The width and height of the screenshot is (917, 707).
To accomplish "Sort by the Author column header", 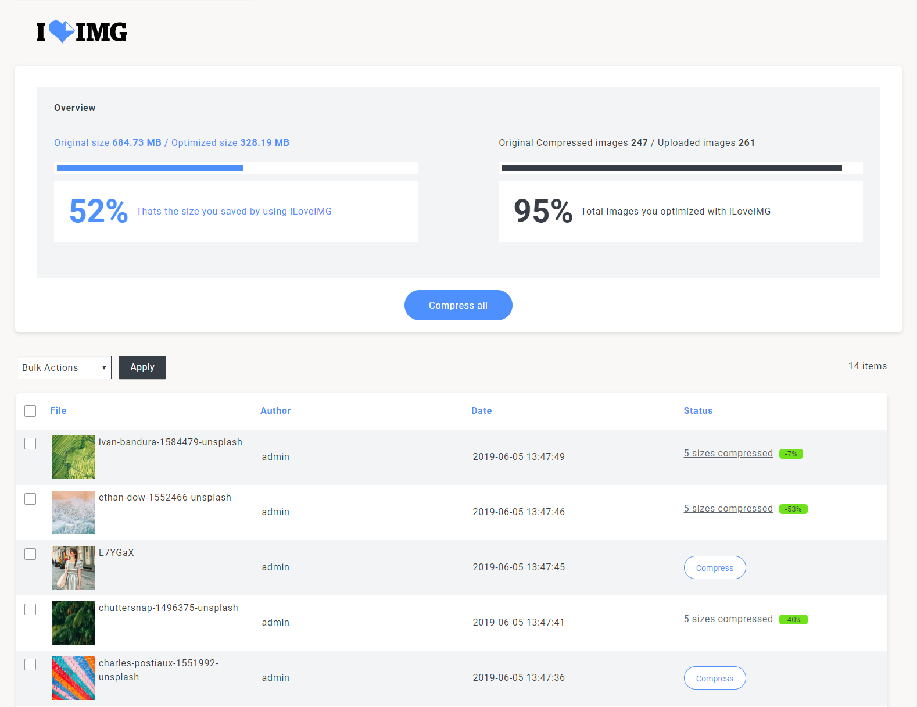I will (275, 411).
